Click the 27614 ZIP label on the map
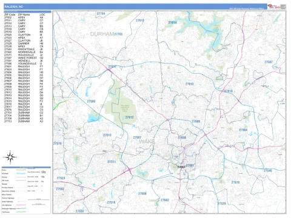 coord(173,22)
